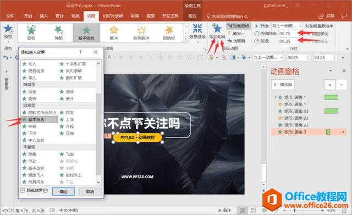The height and width of the screenshot is (215, 352).
Task: Click the 共享 share button
Action: [x=326, y=16]
